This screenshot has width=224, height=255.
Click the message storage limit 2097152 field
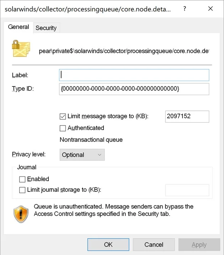tap(187, 117)
